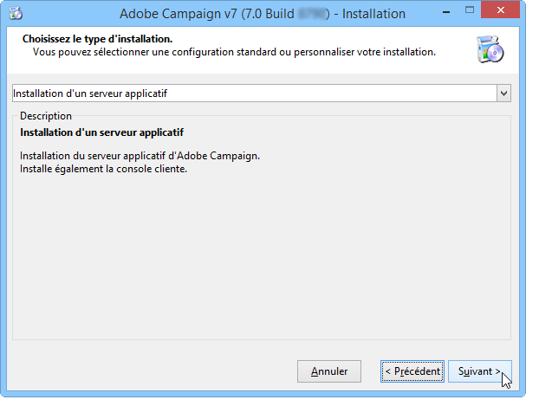
Task: Click the blurred build number in the title
Action: coord(312,14)
